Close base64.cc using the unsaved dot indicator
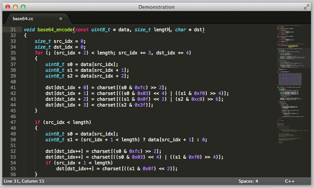 (61, 19)
